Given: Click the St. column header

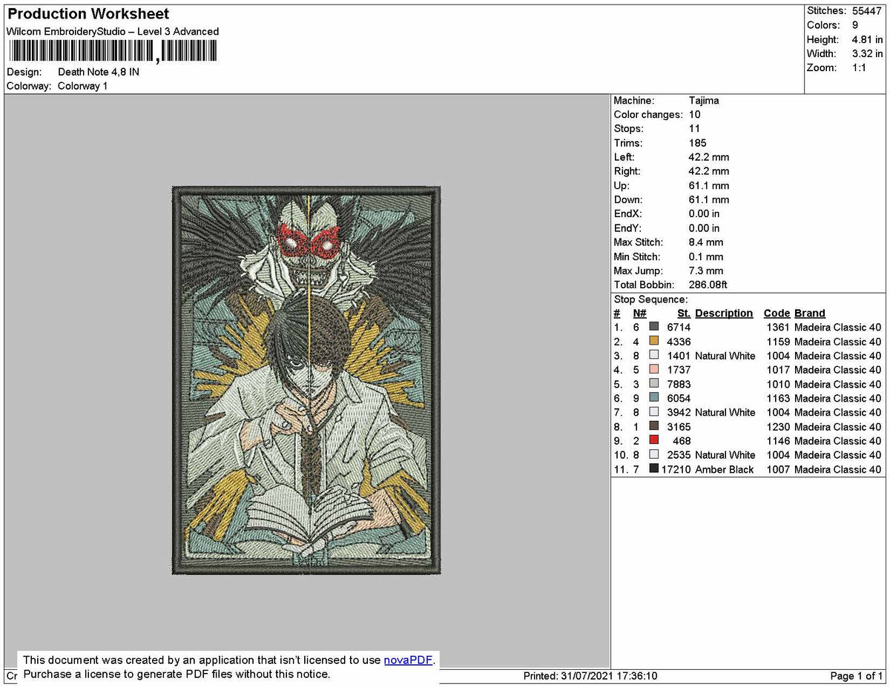Looking at the screenshot, I should (x=683, y=313).
